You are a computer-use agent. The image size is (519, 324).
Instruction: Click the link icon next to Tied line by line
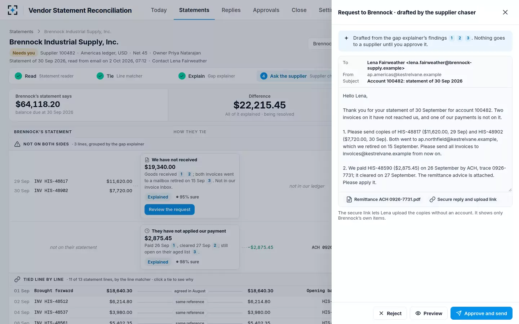pos(17,279)
